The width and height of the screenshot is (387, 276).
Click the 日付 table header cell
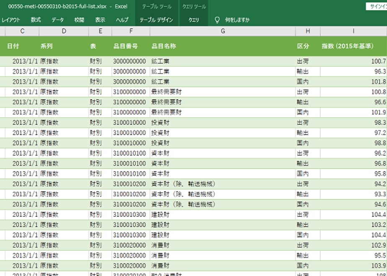tap(22, 46)
